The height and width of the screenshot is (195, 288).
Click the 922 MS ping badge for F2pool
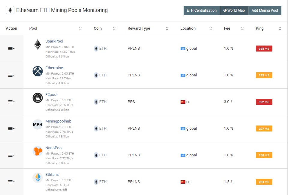click(264, 102)
